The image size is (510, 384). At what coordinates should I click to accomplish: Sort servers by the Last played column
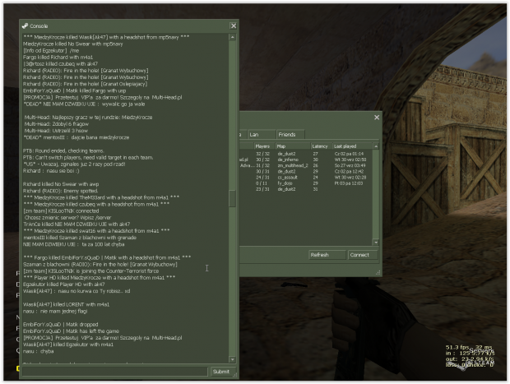(x=352, y=146)
